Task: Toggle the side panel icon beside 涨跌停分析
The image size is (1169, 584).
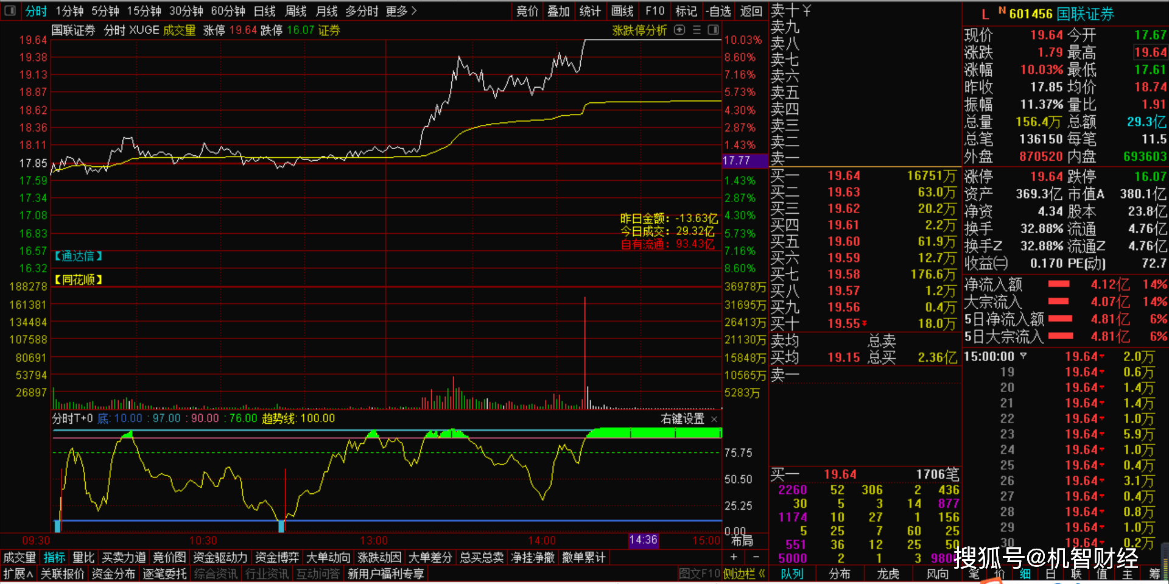Action: (x=714, y=30)
